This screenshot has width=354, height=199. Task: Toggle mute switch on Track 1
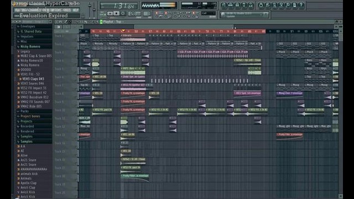point(76,39)
